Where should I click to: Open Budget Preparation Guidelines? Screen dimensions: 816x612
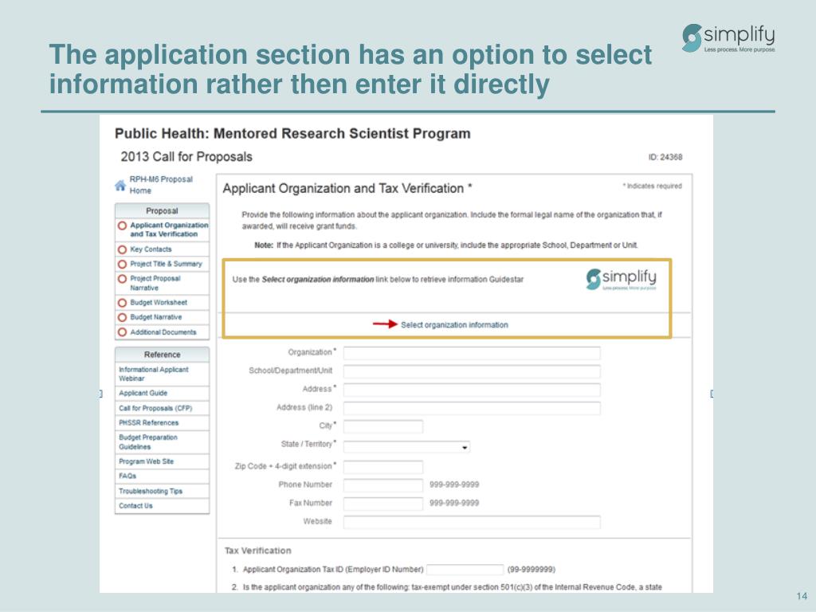click(x=148, y=441)
